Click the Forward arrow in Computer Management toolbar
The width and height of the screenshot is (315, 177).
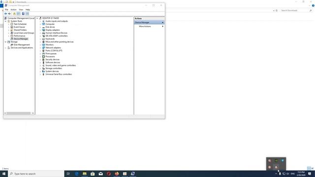tap(9, 14)
